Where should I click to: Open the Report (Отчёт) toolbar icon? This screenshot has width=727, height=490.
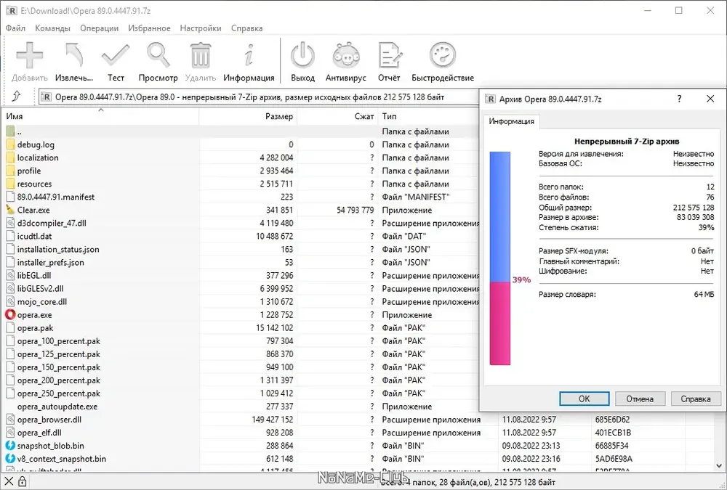tap(389, 56)
